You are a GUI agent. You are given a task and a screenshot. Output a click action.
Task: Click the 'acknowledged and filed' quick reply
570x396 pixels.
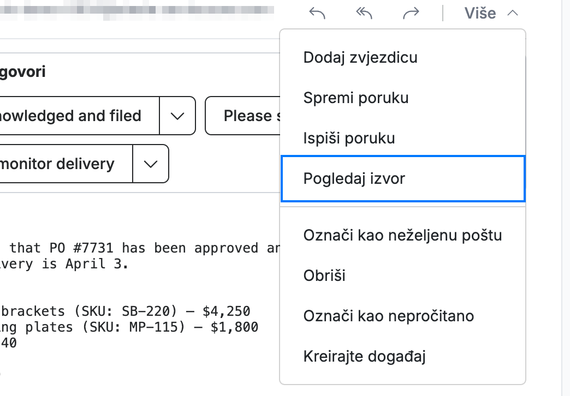[x=79, y=116]
